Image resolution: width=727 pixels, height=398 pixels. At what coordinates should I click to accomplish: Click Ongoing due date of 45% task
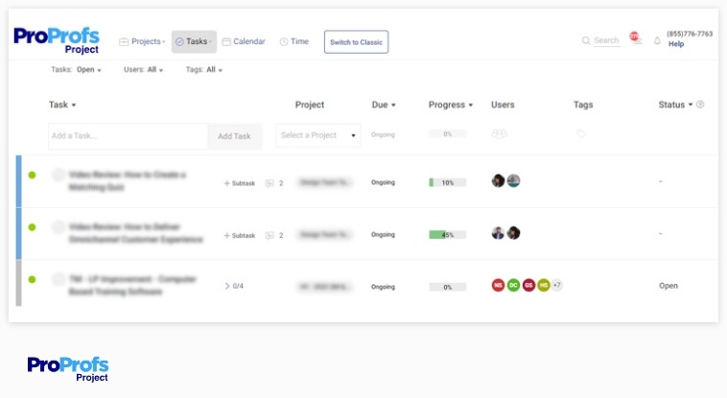(x=383, y=235)
